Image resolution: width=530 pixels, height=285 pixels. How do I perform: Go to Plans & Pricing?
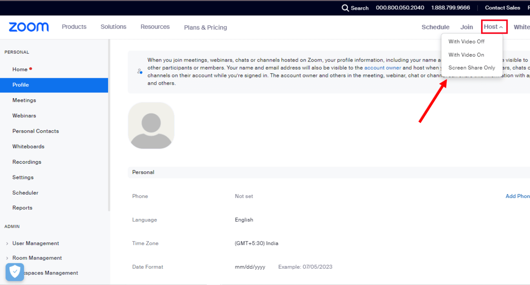click(205, 27)
